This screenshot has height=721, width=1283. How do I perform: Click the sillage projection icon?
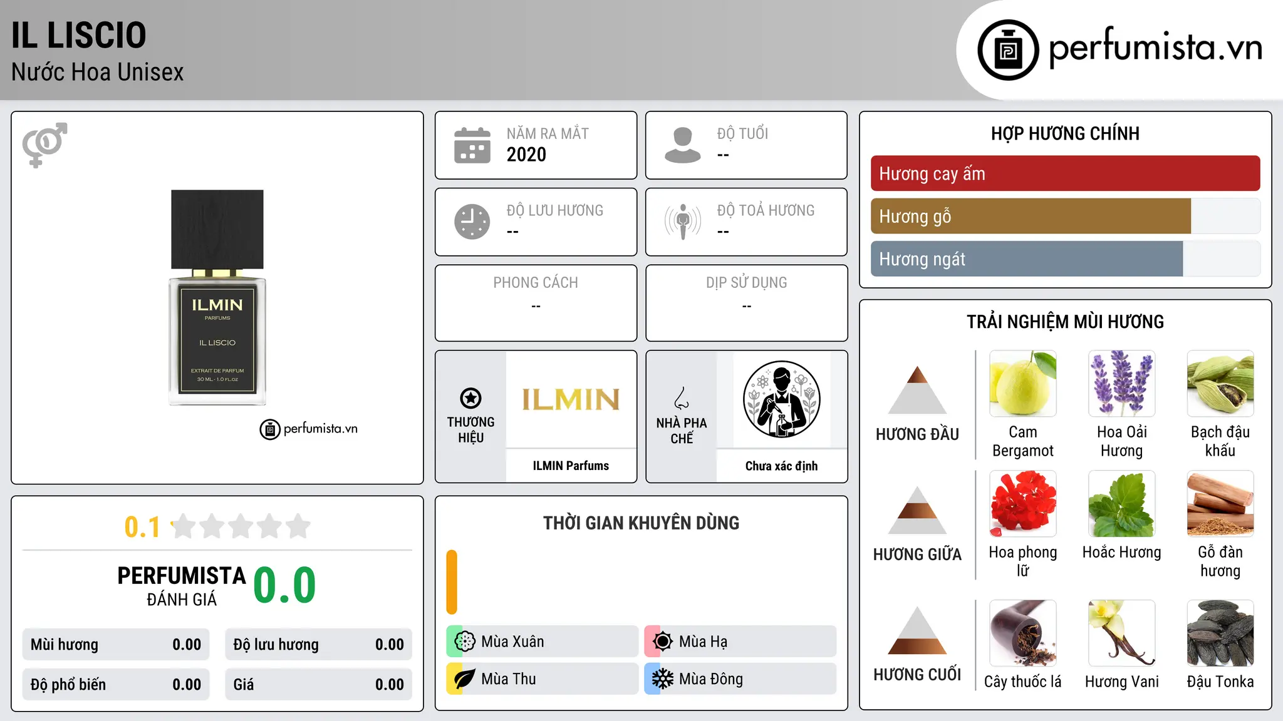click(x=683, y=222)
